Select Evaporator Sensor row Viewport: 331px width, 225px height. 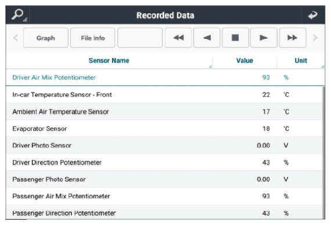[x=164, y=128]
